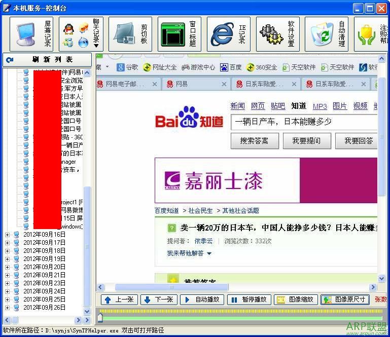Click the 嘉丽士漆 banner advertisement
The height and width of the screenshot is (337, 390).
click(x=266, y=180)
